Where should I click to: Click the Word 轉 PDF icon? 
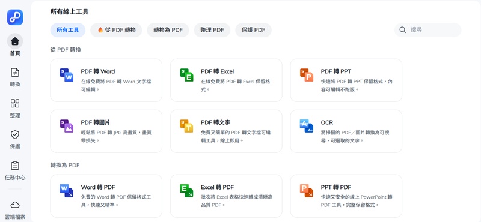[x=67, y=191]
